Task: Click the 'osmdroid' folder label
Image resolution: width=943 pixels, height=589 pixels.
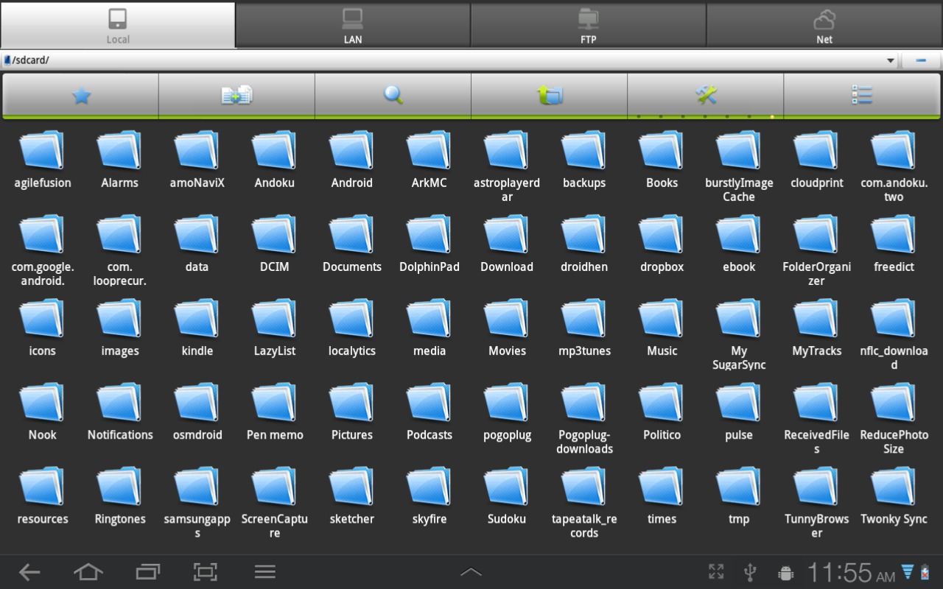Action: (x=197, y=434)
